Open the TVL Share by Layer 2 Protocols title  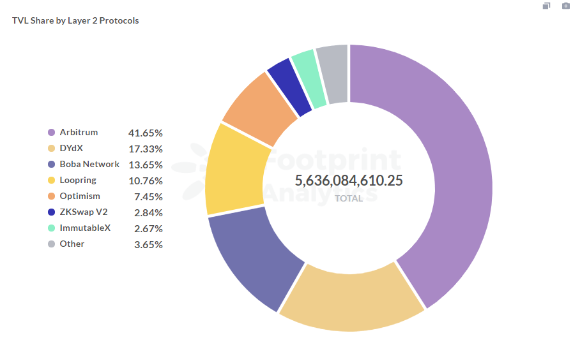(x=75, y=20)
